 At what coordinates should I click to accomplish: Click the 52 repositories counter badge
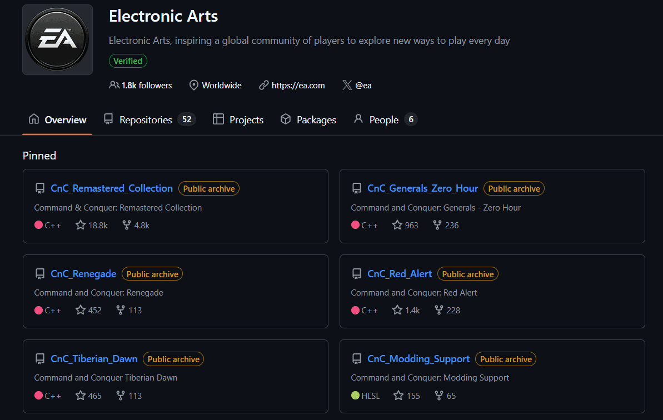pos(187,119)
